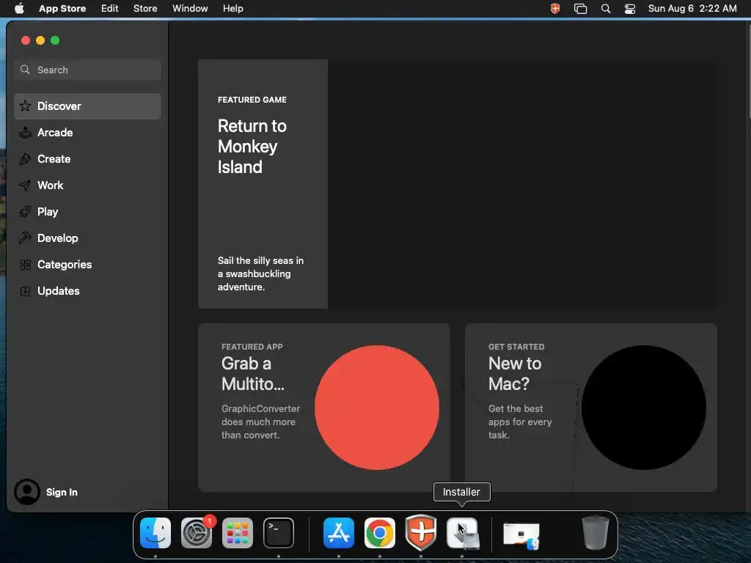Viewport: 751px width, 563px height.
Task: Open the red shield app in Dock
Action: coord(421,533)
